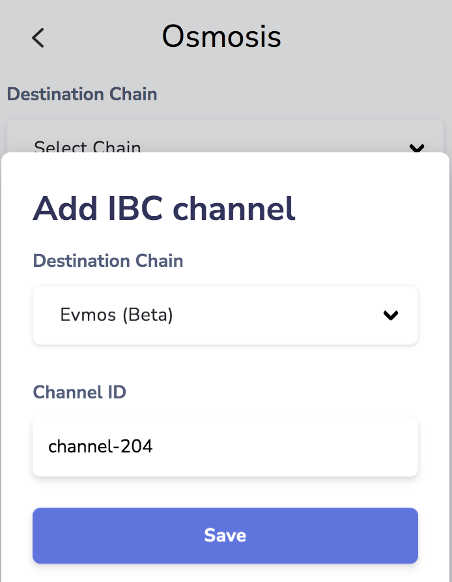Viewport: 452px width, 582px height.
Task: Click the Channel ID field label
Action: [79, 393]
